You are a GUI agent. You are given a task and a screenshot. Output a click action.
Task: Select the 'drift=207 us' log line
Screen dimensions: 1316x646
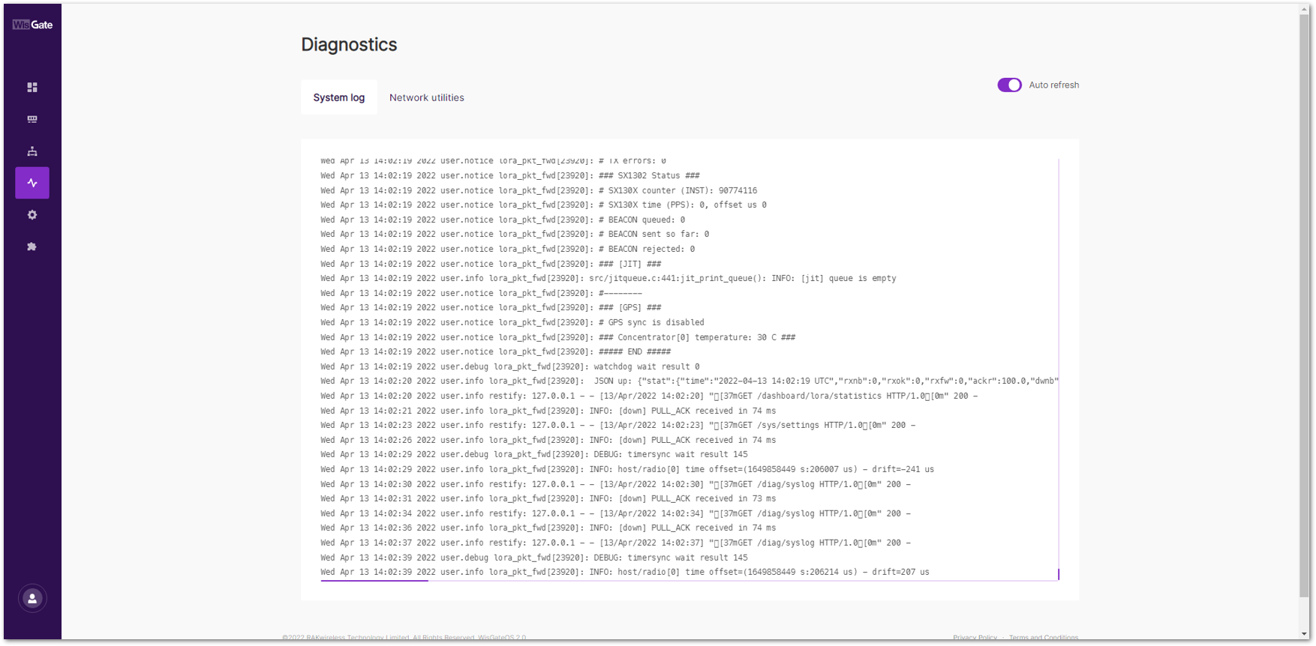pyautogui.click(x=625, y=572)
